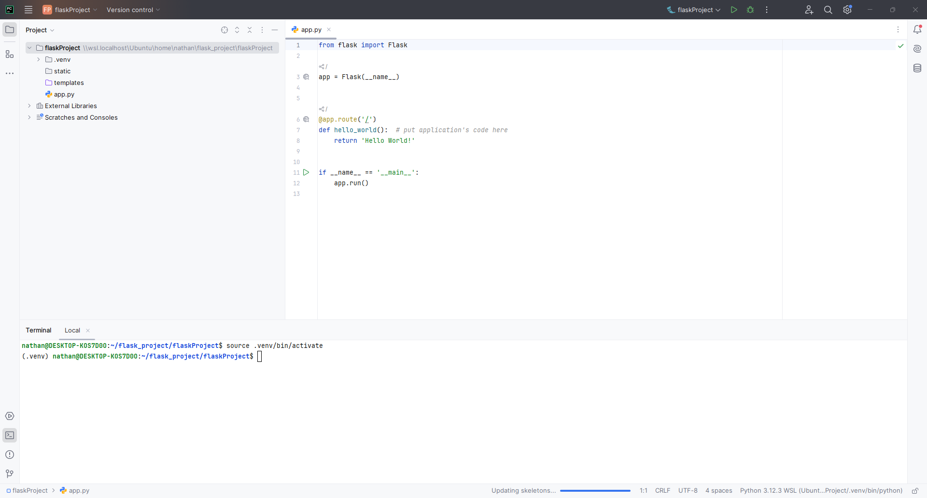Open the Structure tool window
927x498 pixels.
coord(10,54)
